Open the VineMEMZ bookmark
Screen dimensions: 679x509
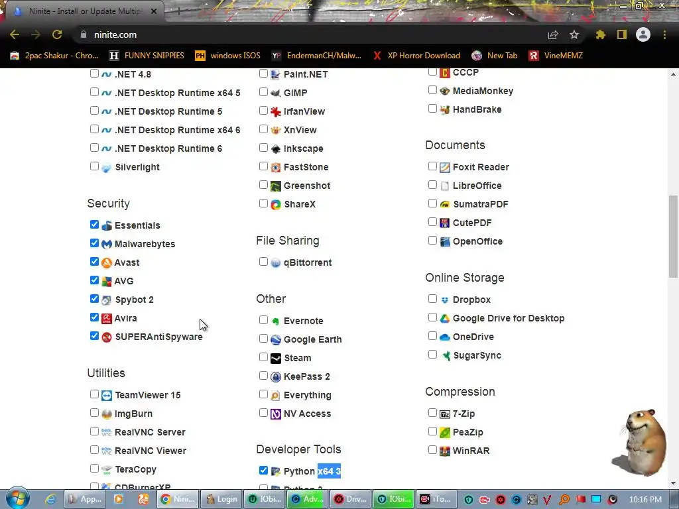point(556,56)
